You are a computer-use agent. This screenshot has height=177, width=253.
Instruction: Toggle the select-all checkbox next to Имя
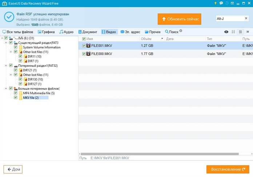click(x=84, y=39)
